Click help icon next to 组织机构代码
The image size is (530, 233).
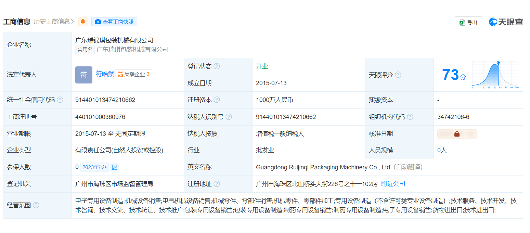[x=410, y=117]
